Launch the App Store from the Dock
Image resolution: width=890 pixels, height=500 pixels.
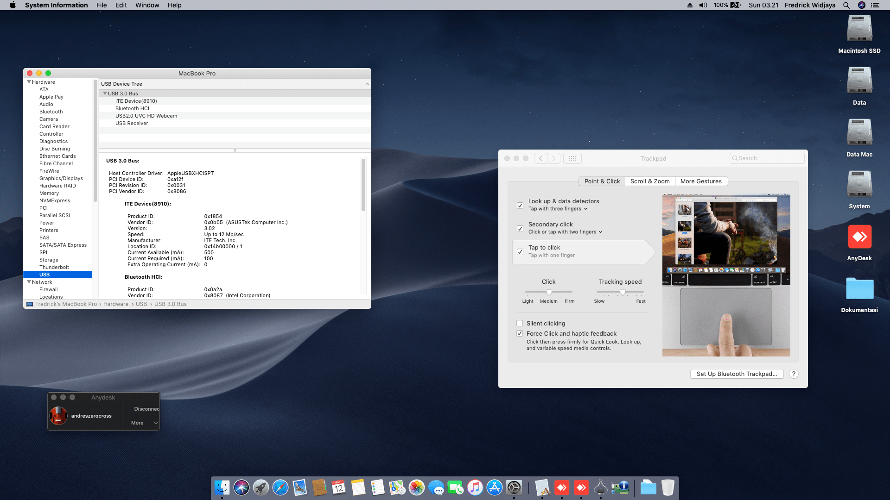(495, 487)
